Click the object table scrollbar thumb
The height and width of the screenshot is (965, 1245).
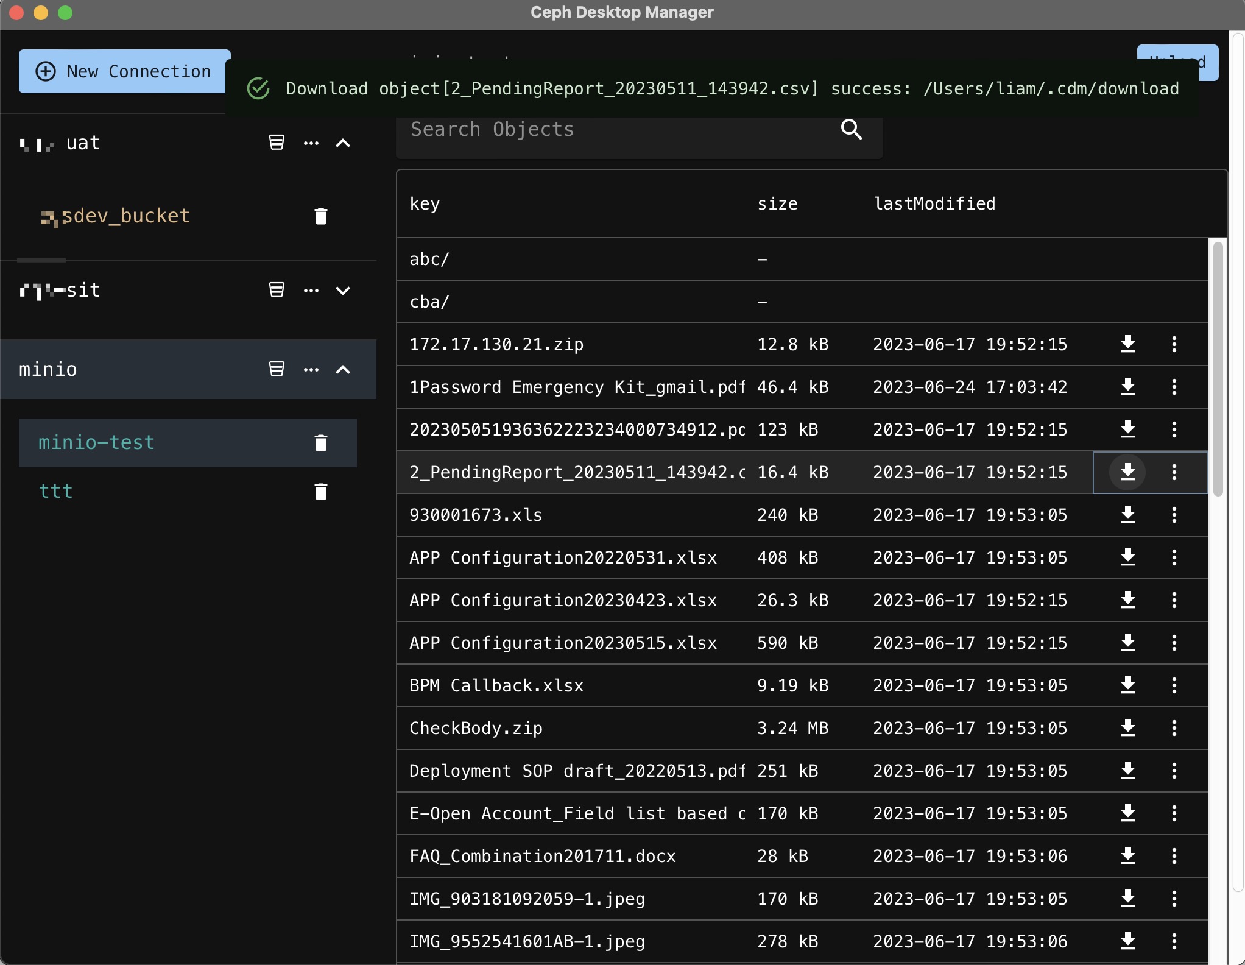[1218, 369]
